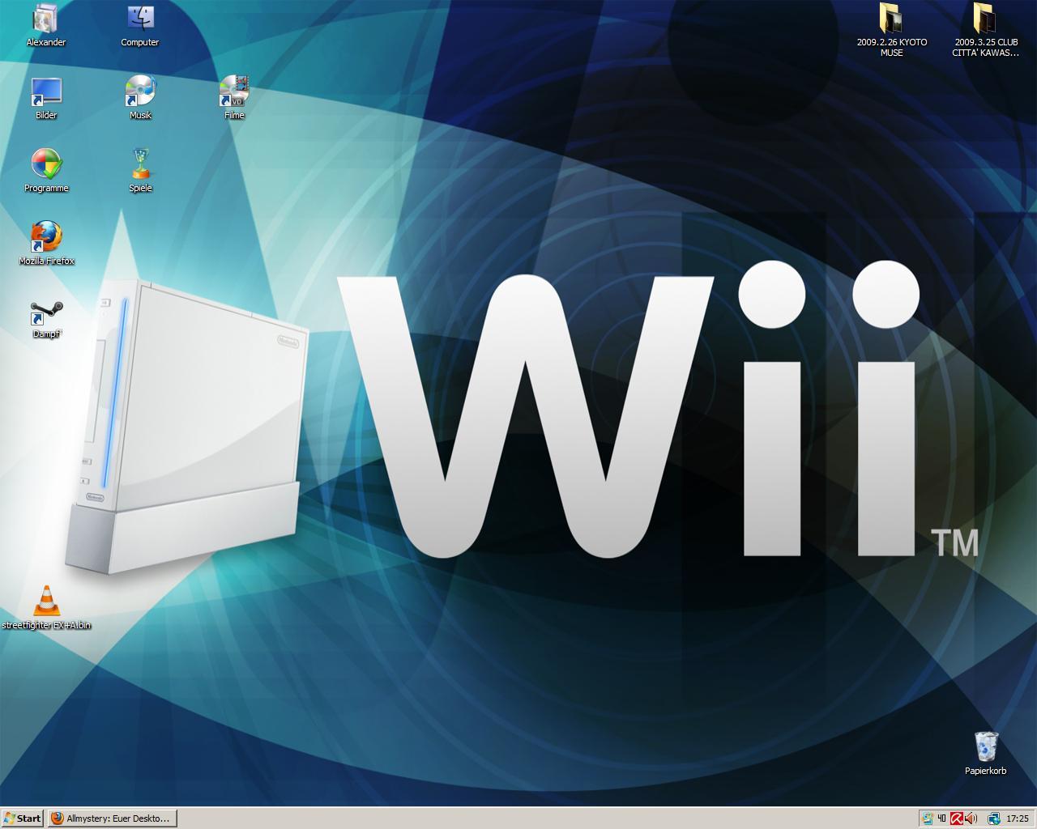
Task: Open the Bilder shortcut
Action: 46,98
